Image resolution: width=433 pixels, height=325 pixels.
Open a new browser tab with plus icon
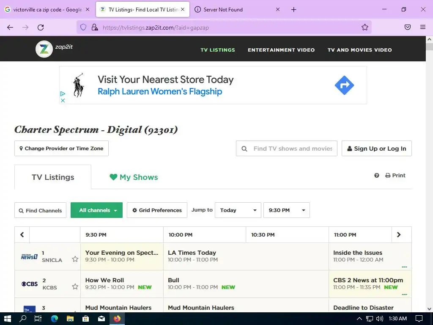click(x=293, y=10)
